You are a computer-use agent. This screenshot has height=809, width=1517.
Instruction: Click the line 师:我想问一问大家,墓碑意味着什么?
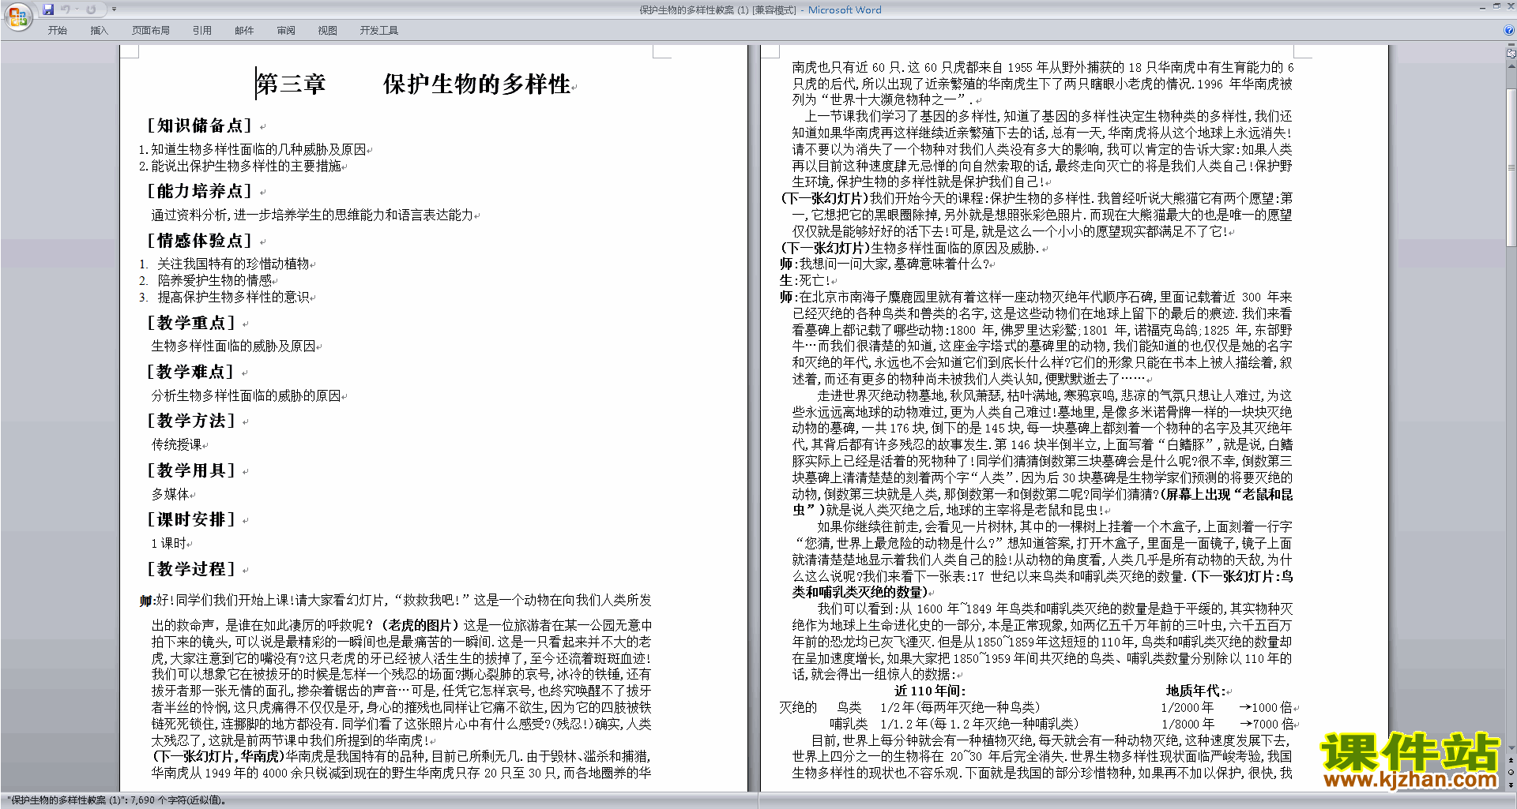[884, 264]
